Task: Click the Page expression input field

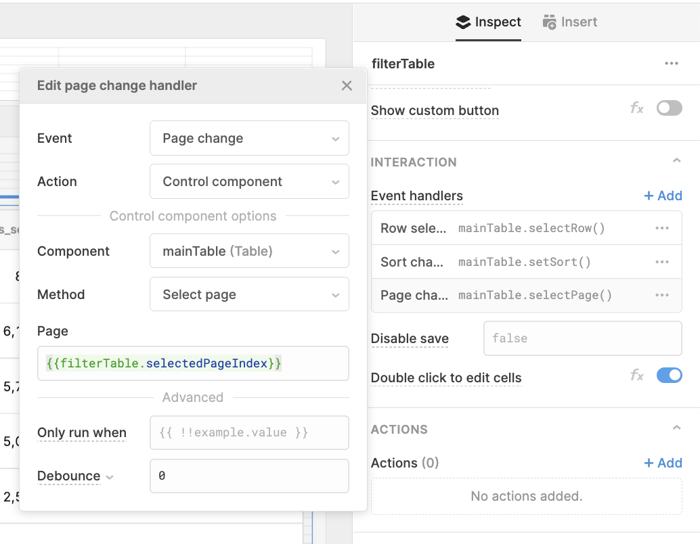Action: tap(193, 363)
